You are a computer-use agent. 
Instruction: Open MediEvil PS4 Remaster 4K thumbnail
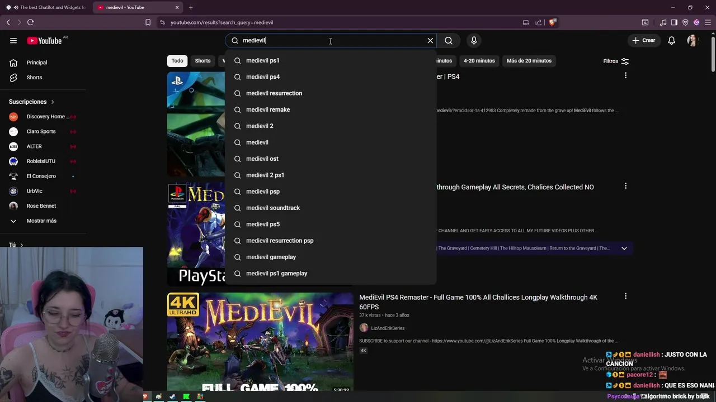tap(260, 342)
